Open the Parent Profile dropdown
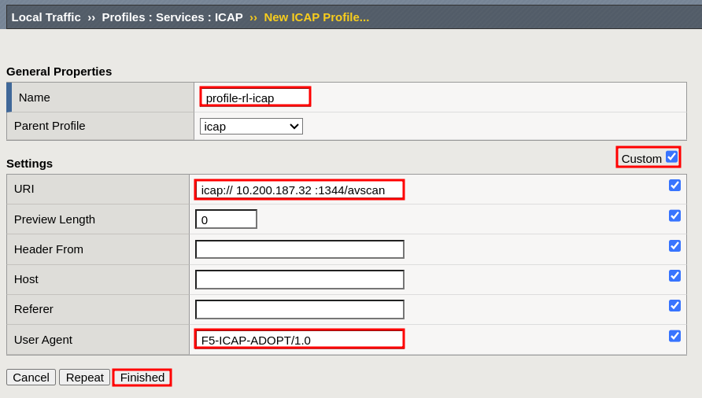Viewport: 702px width, 398px height. pyautogui.click(x=251, y=126)
